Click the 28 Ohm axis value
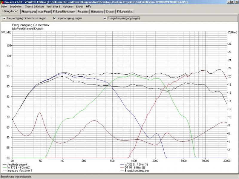 (x=229, y=44)
